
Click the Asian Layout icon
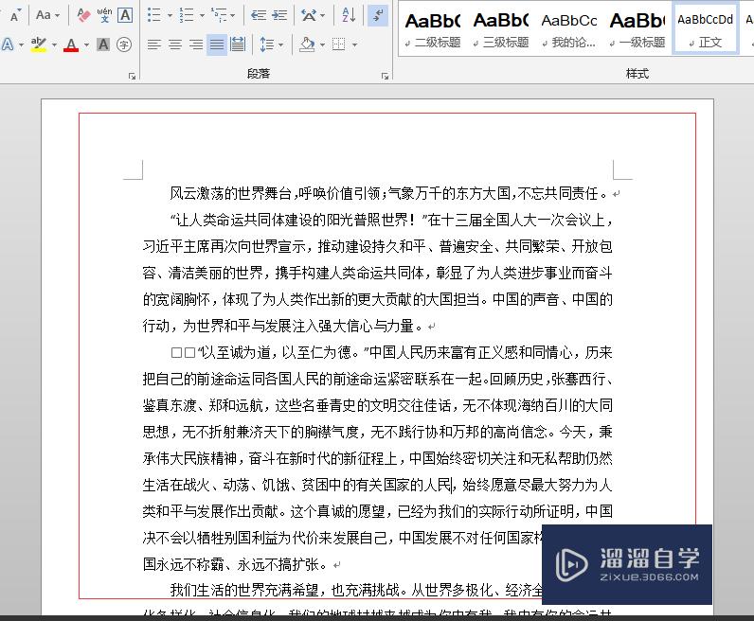click(x=309, y=15)
